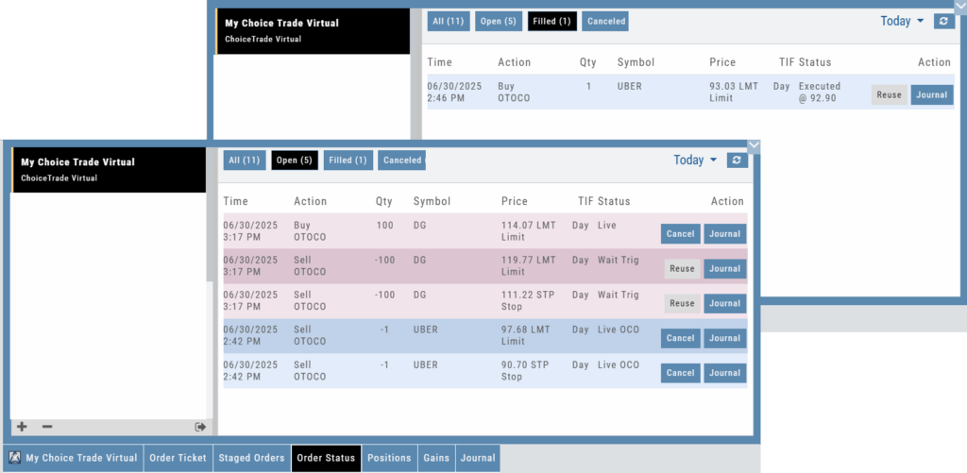Collapse the back panel using corner chevron
Screen dimensions: 967x473
pos(960,6)
